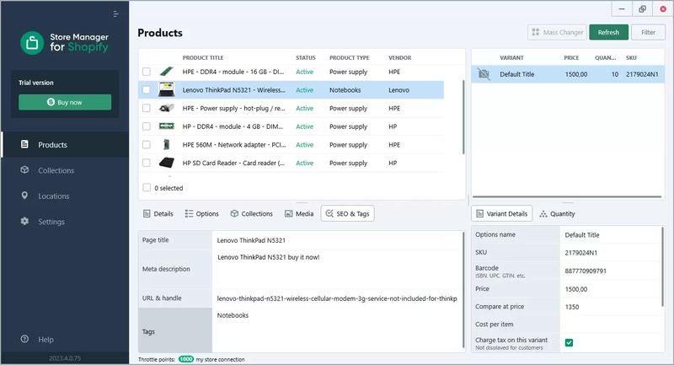Select the SEO & Tags tab
Viewport: 674px width, 365px height.
tap(347, 213)
